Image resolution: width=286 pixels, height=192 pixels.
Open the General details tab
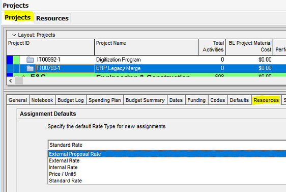coord(18,100)
